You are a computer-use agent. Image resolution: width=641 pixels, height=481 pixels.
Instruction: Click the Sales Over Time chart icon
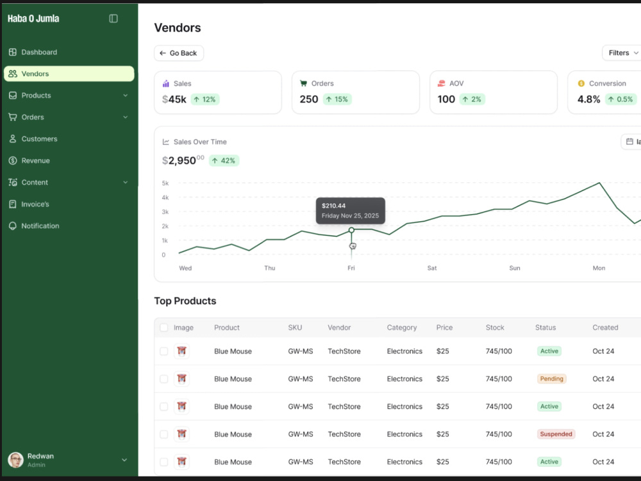165,142
